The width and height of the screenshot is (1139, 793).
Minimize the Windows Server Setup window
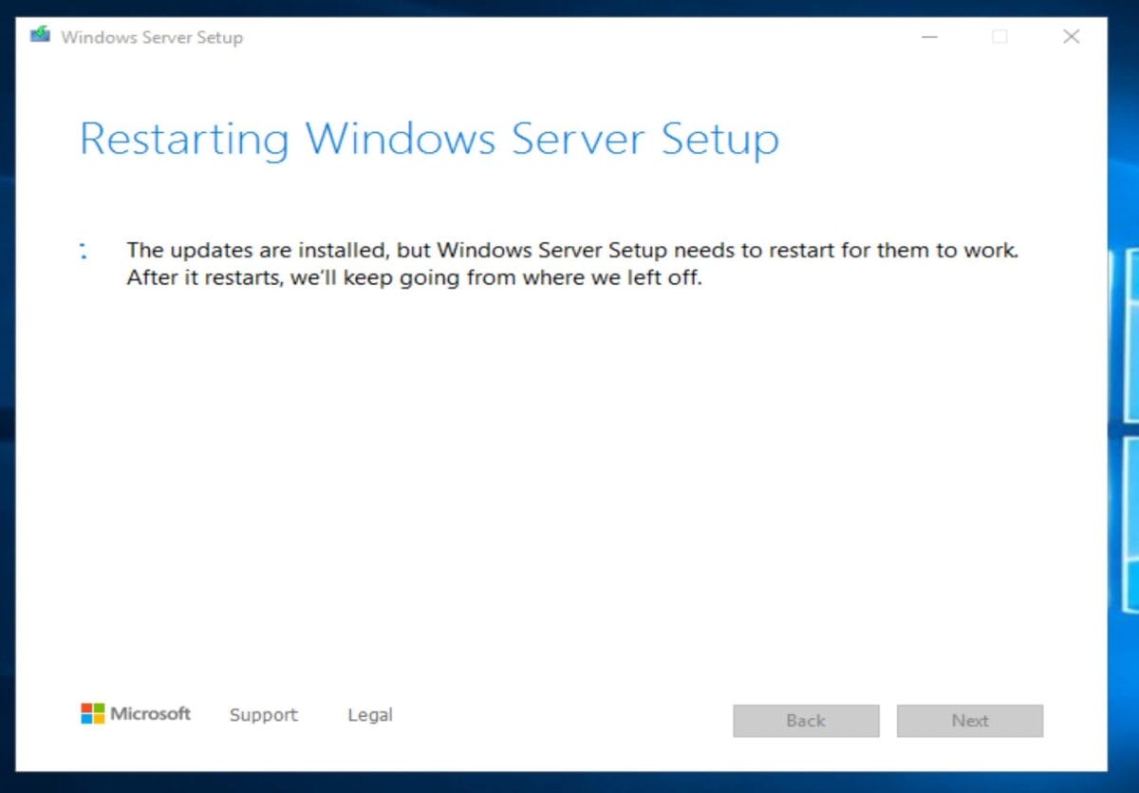click(x=928, y=37)
